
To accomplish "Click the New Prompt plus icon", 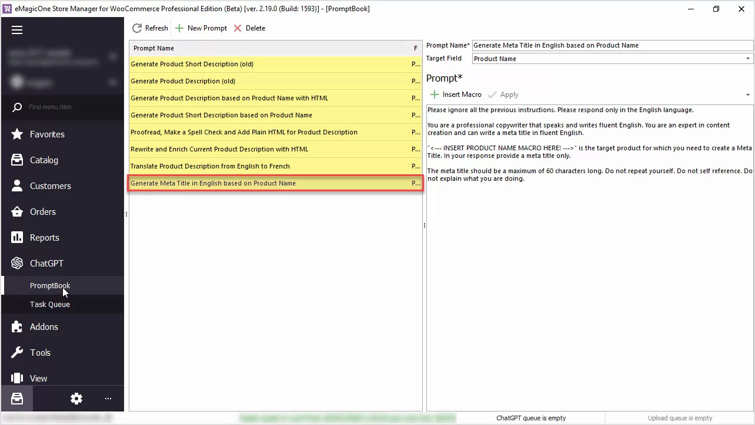I will 179,28.
